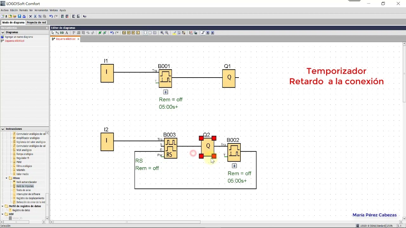406x228 pixels.
Task: Show the Basic functions (GF) group
Action: point(128,33)
